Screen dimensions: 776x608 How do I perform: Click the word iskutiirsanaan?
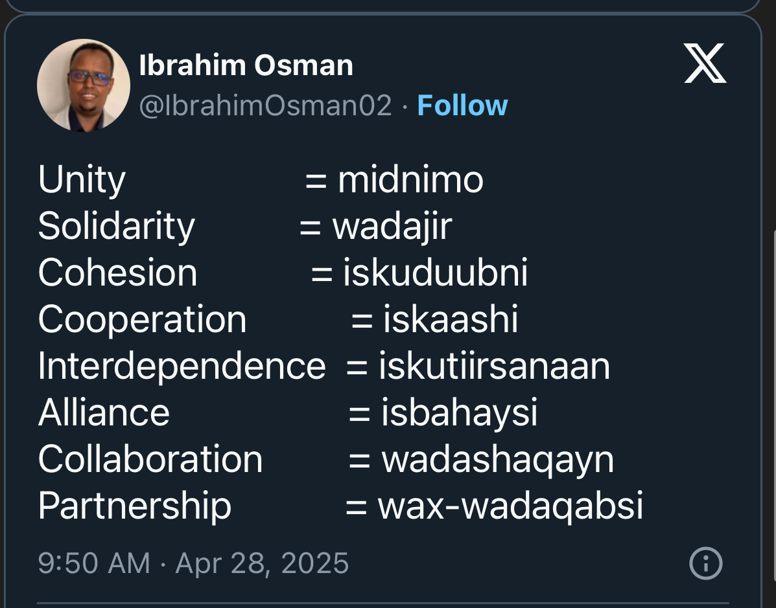[x=495, y=366]
